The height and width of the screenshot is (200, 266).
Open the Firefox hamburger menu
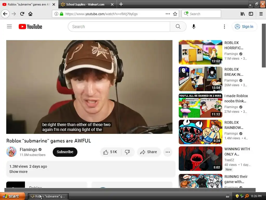point(261,14)
